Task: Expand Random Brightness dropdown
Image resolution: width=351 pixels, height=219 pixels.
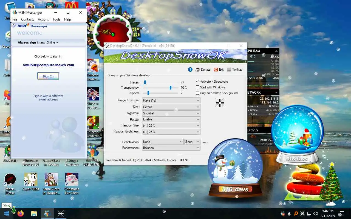Action: [x=171, y=132]
